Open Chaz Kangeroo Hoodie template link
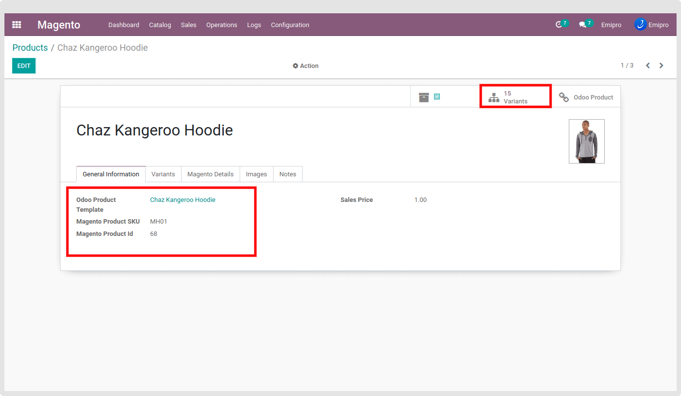This screenshot has height=396, width=681. pyautogui.click(x=183, y=200)
